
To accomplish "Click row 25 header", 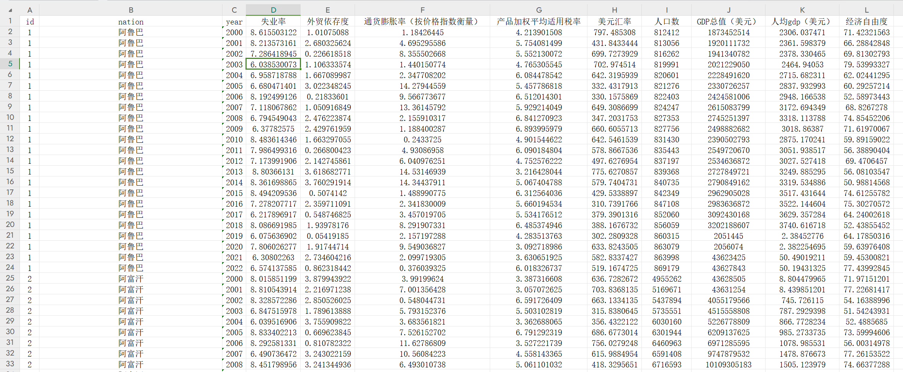I will 10,278.
